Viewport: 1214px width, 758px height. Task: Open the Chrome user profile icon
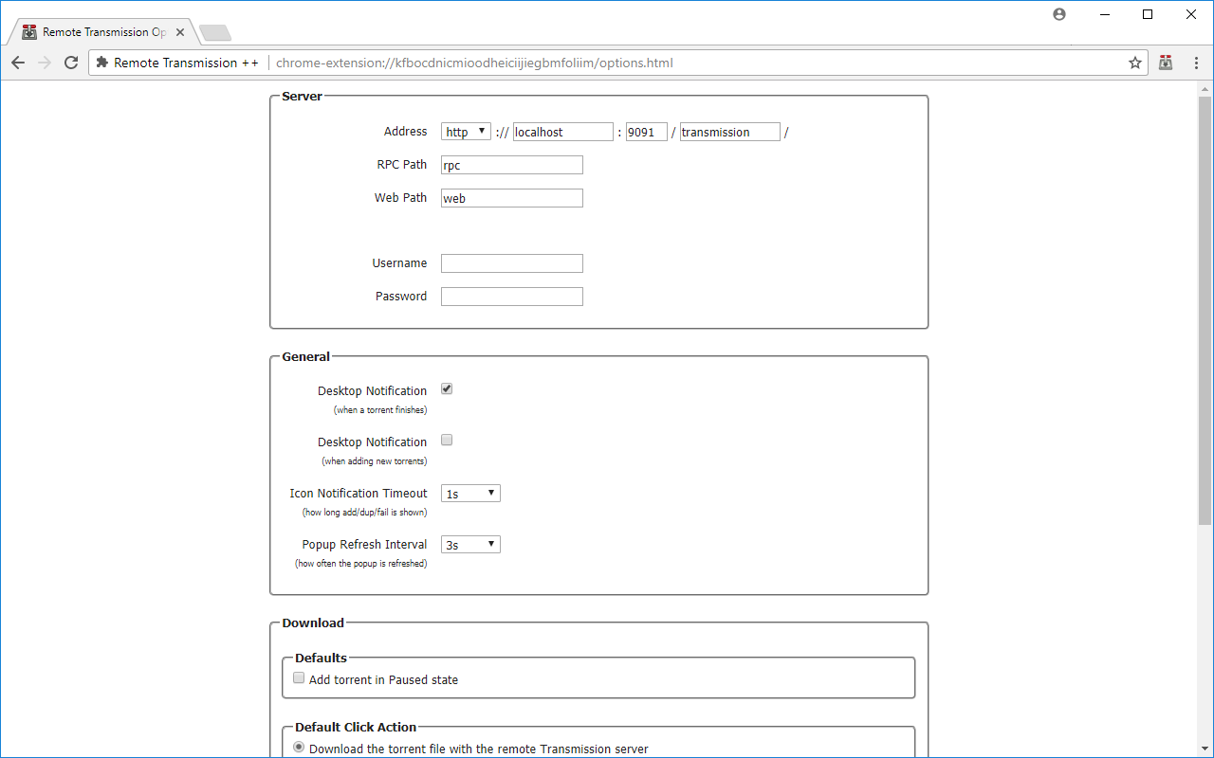[1059, 14]
